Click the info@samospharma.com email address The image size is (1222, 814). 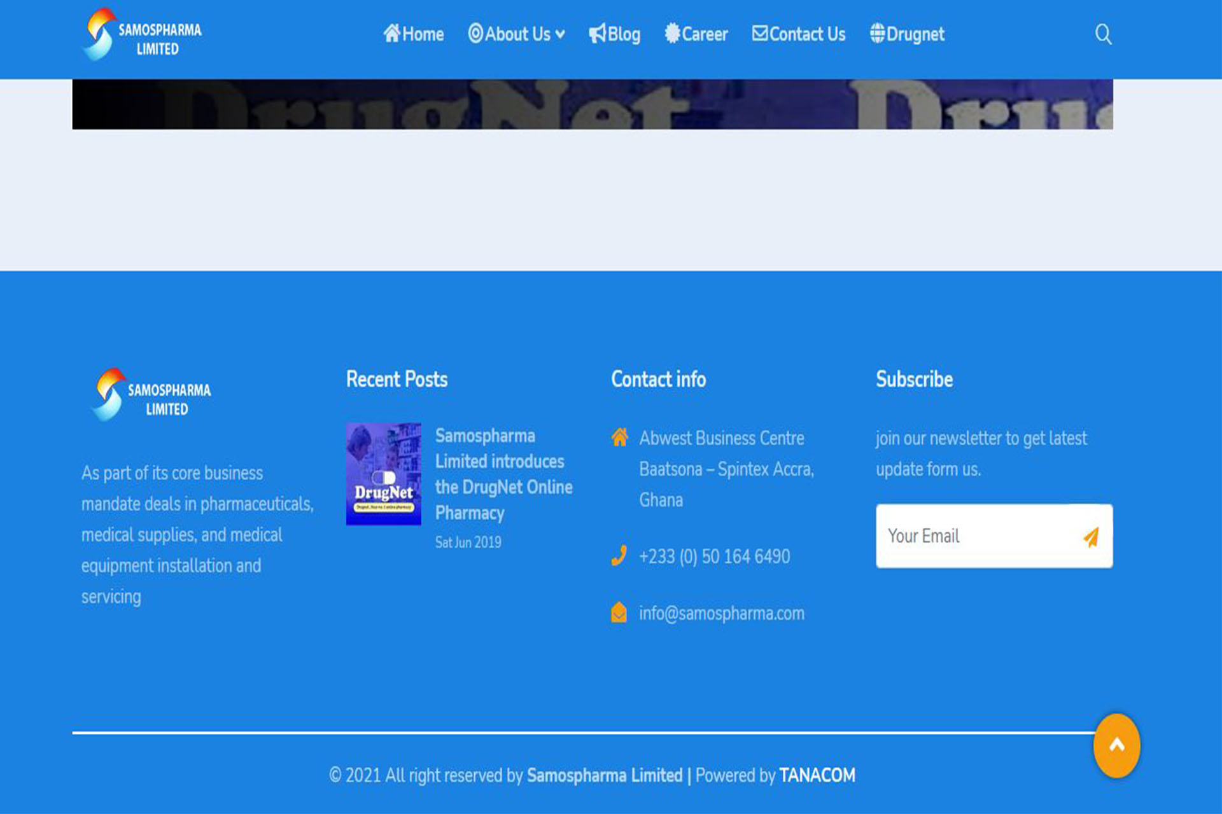(722, 614)
